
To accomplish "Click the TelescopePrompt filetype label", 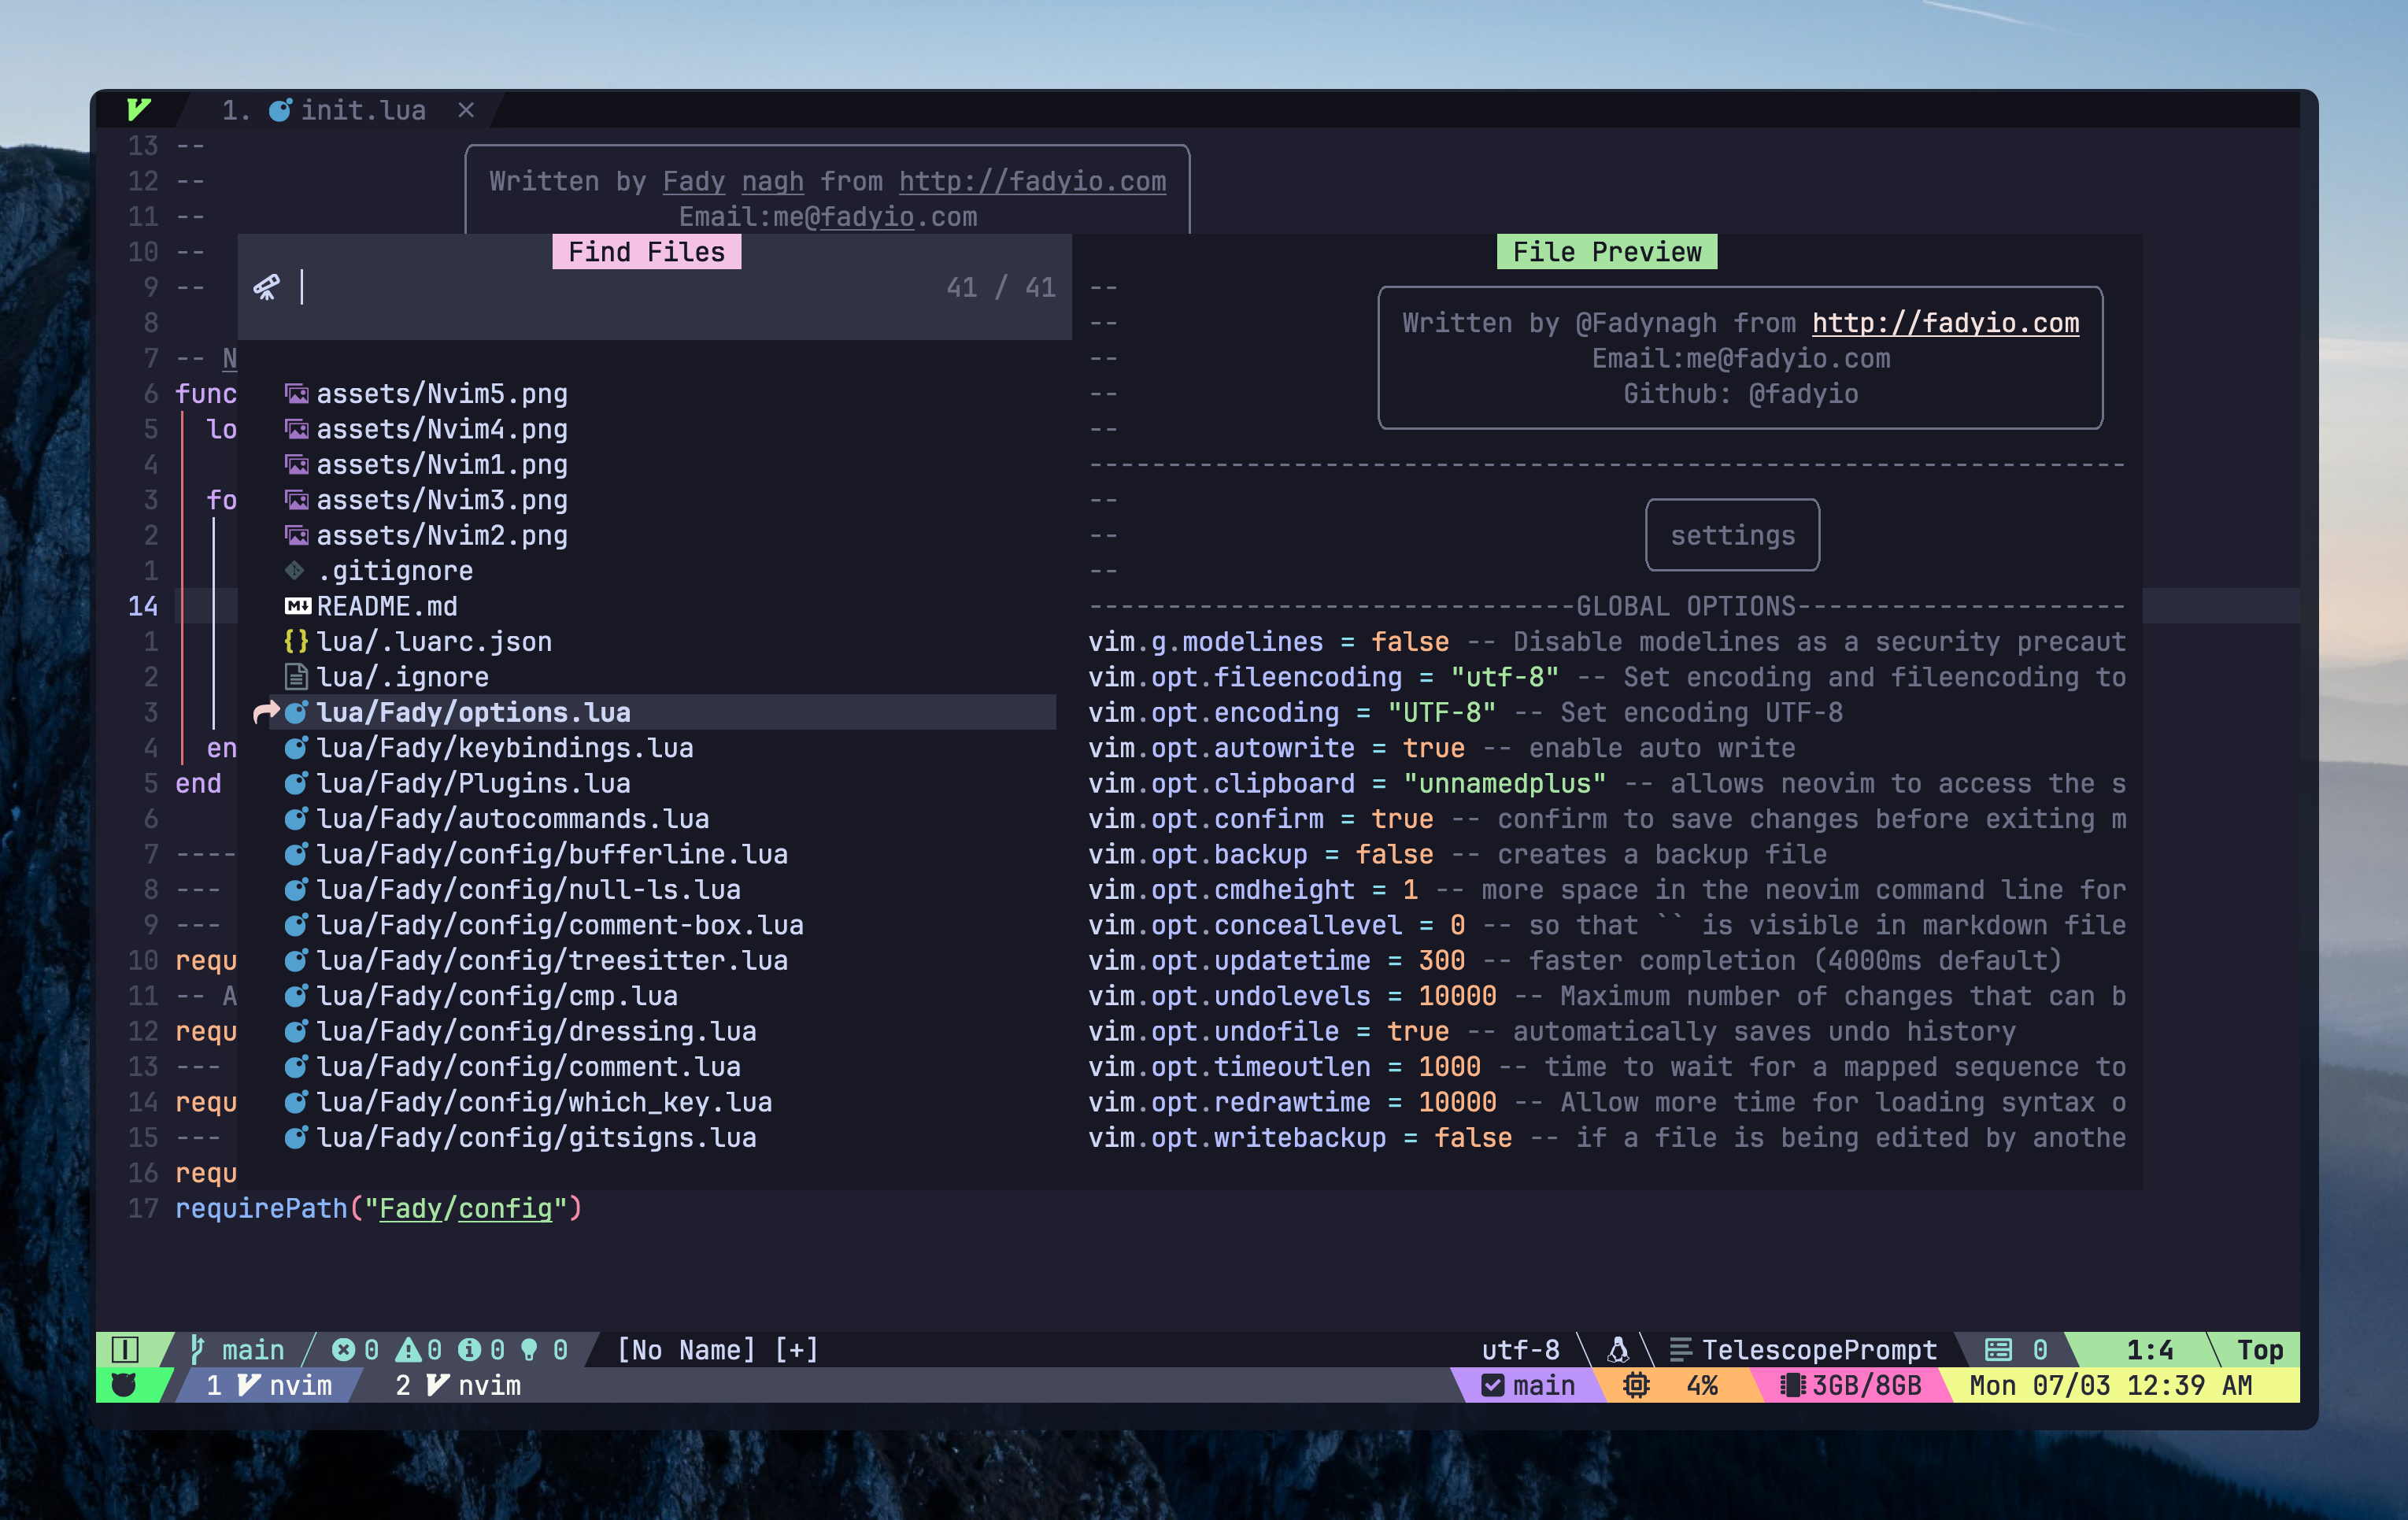I will tap(1819, 1350).
